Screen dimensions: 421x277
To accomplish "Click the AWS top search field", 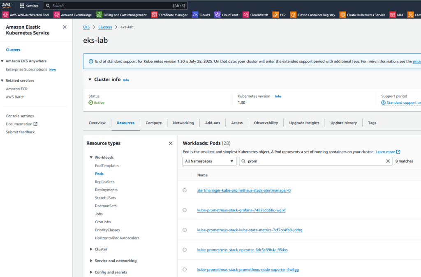I will [x=115, y=6].
